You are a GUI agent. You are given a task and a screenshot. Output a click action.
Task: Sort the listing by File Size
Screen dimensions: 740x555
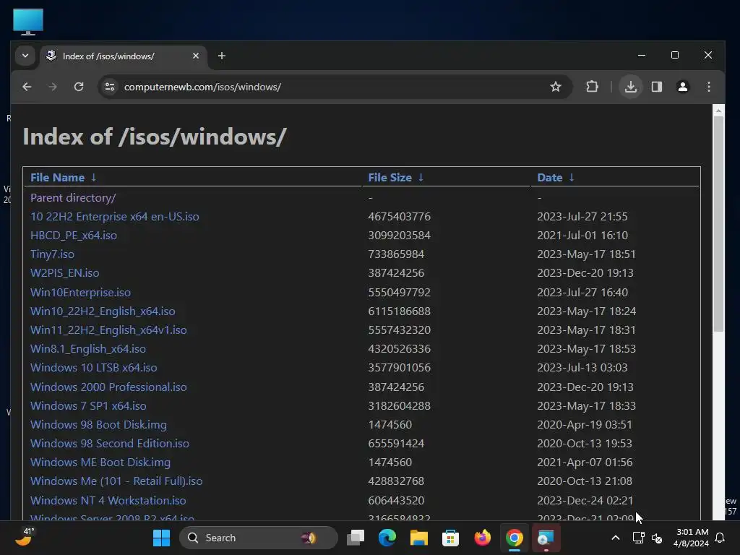(395, 178)
